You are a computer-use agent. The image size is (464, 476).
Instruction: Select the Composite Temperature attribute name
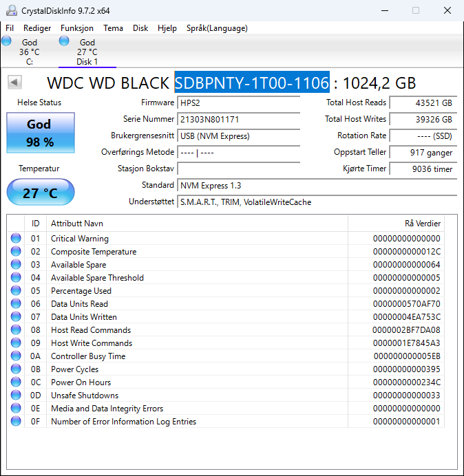[94, 252]
